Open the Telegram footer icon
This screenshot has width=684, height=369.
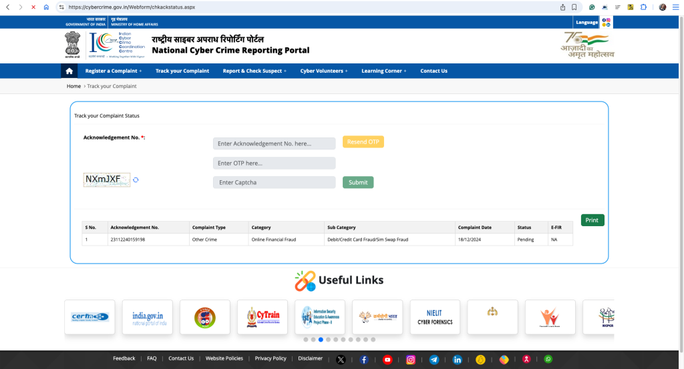[x=434, y=360]
